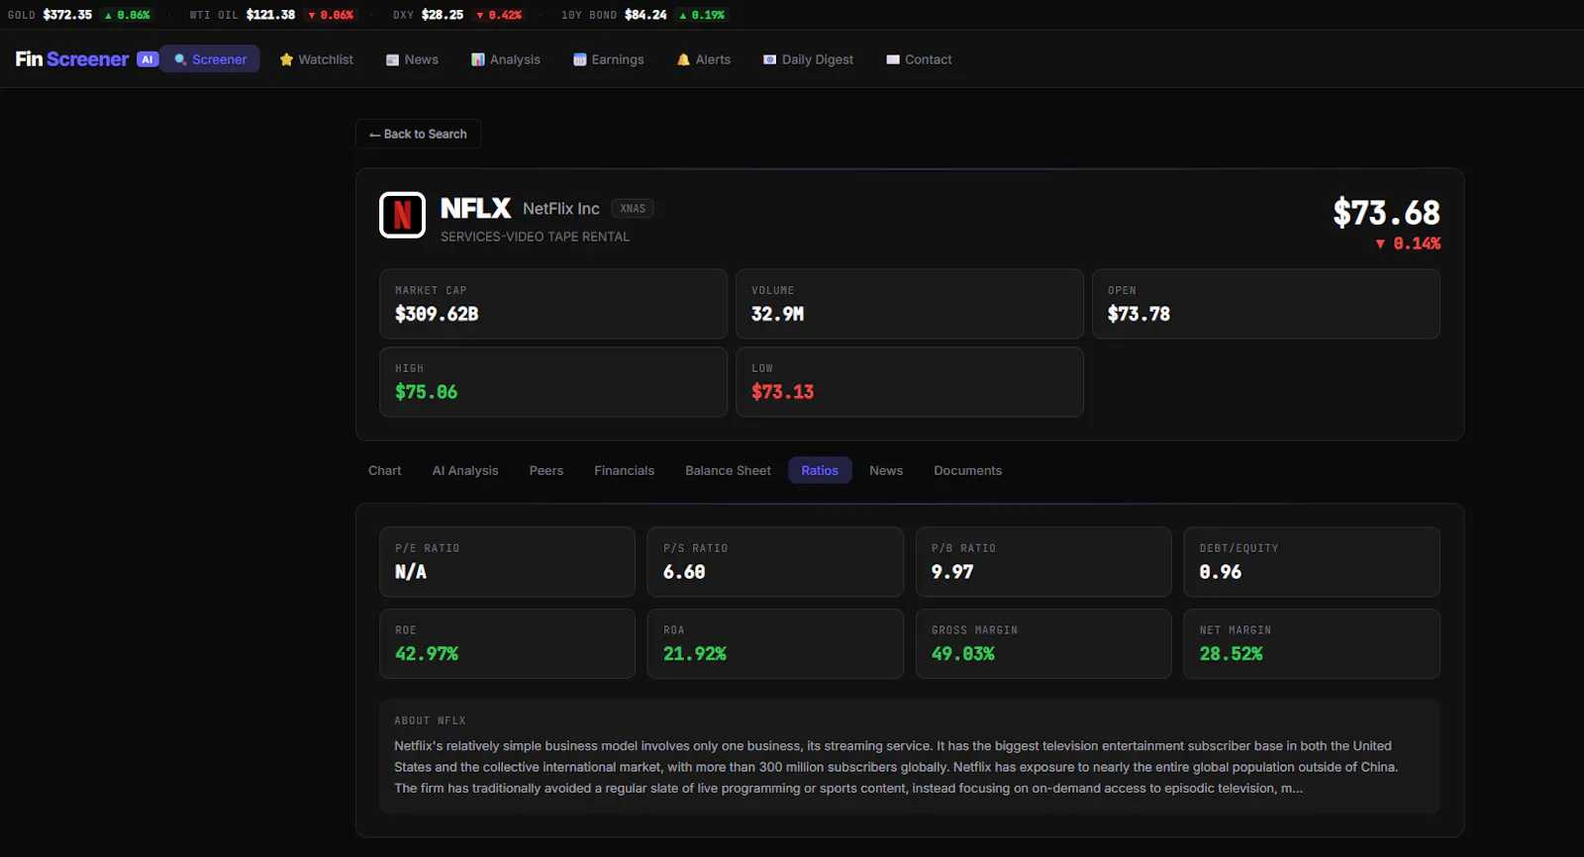
Task: Click the Net Margin value 28.52%
Action: [x=1232, y=654]
